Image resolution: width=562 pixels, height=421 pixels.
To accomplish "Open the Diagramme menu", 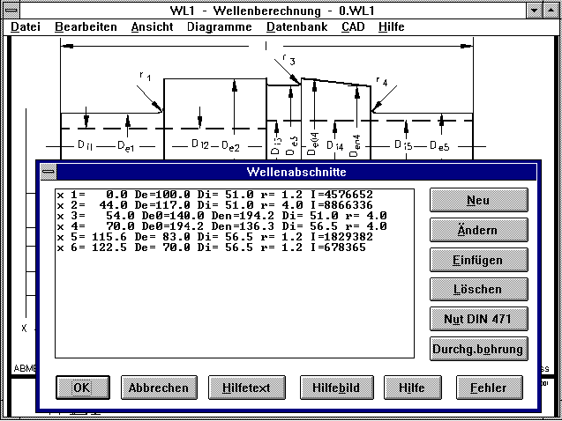I will [219, 27].
